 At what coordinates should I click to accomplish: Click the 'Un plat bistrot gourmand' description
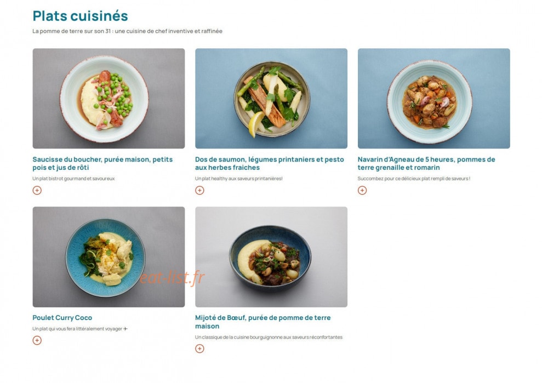73,179
